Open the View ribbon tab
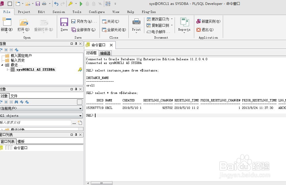Image resolution: width=286 pixels, height=185 pixels. click(x=116, y=12)
